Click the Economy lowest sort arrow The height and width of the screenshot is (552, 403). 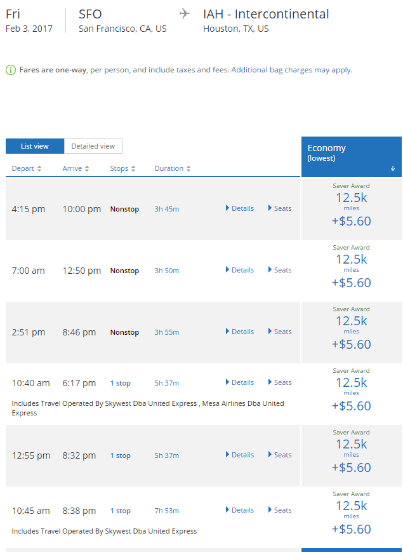393,168
